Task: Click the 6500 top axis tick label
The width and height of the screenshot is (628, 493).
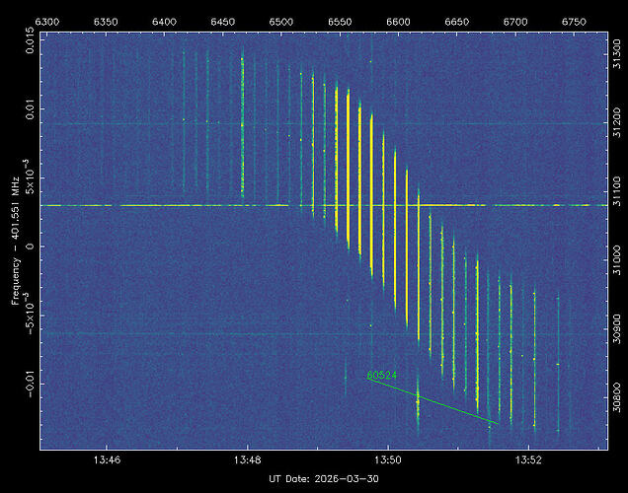Action: [x=281, y=20]
